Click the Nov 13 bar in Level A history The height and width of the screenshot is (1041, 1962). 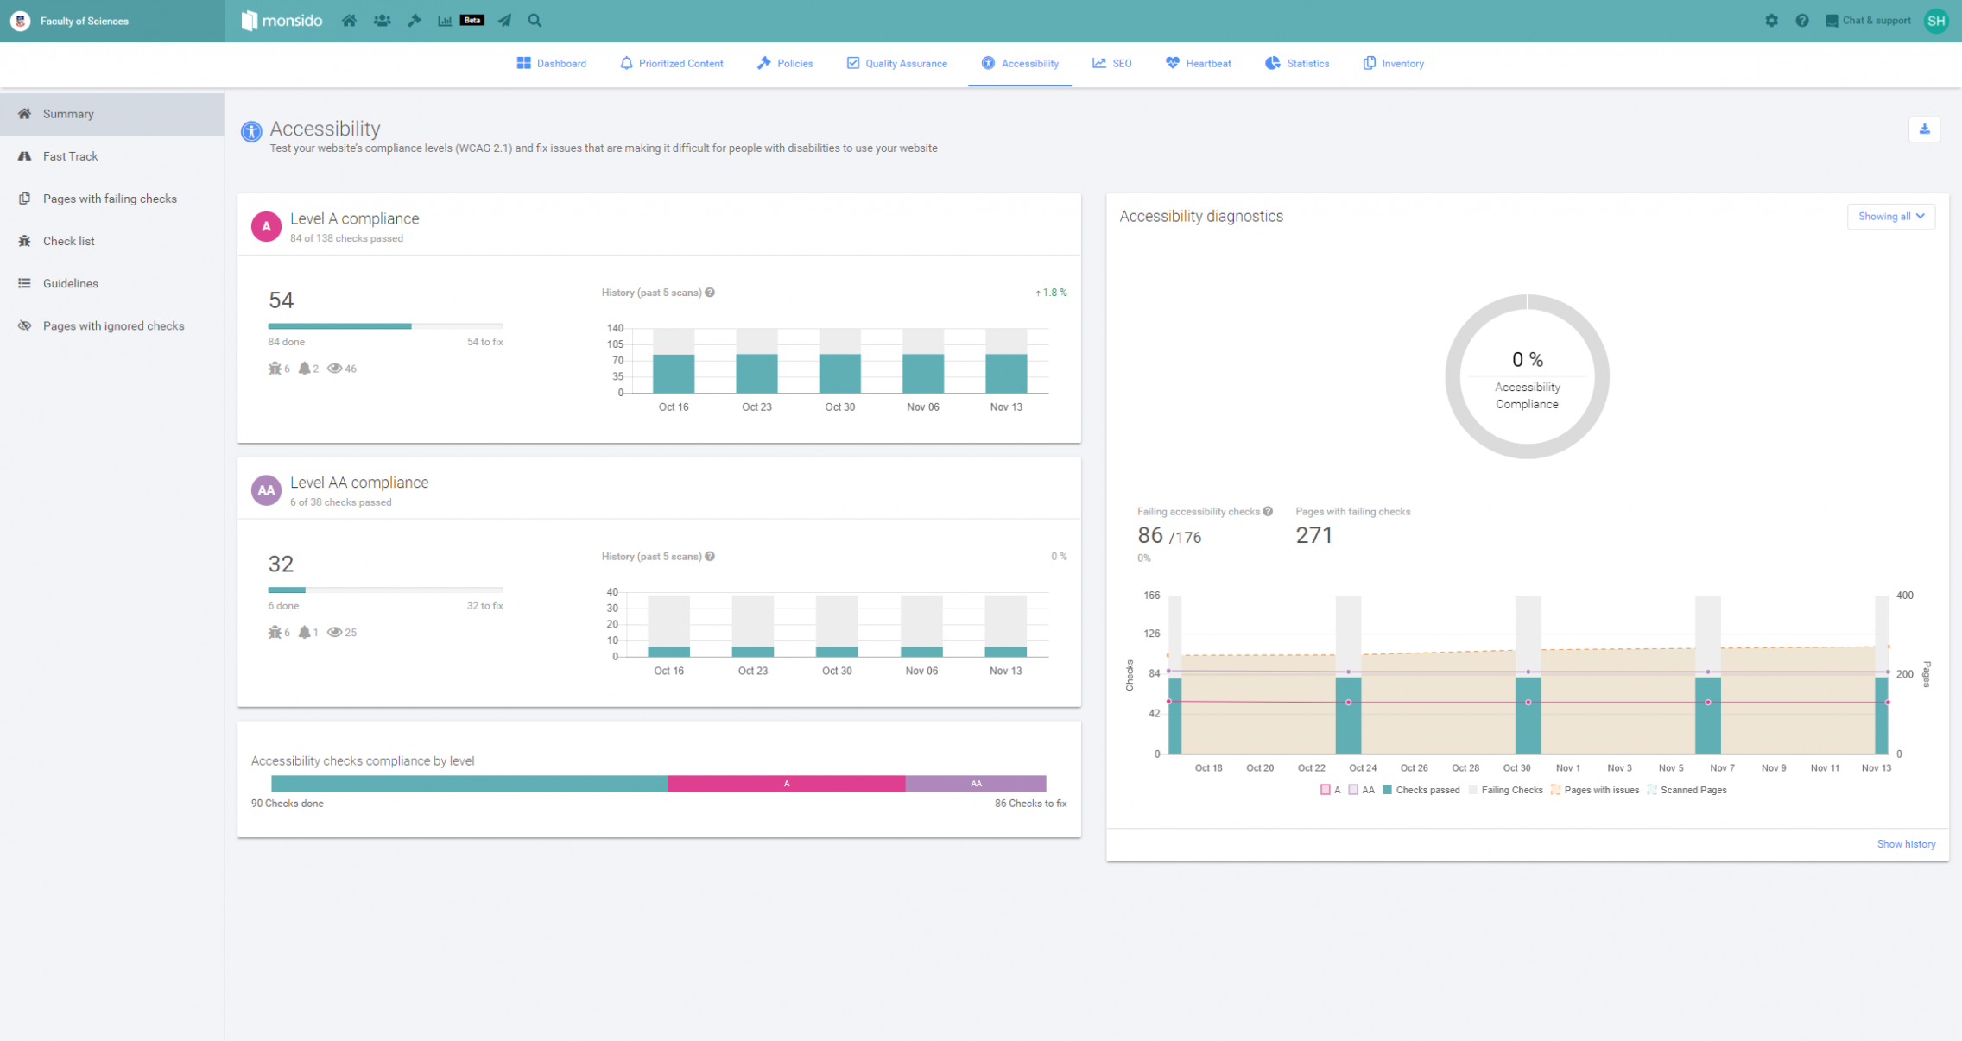coord(1005,373)
